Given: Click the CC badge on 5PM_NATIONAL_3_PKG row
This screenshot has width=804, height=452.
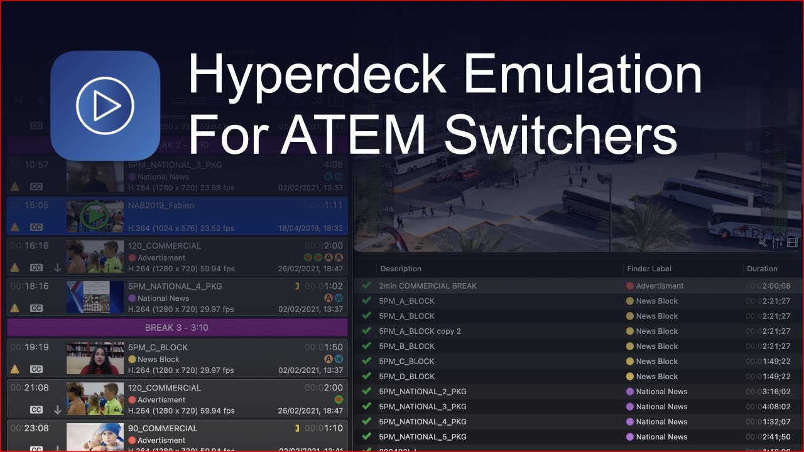Looking at the screenshot, I should [36, 186].
